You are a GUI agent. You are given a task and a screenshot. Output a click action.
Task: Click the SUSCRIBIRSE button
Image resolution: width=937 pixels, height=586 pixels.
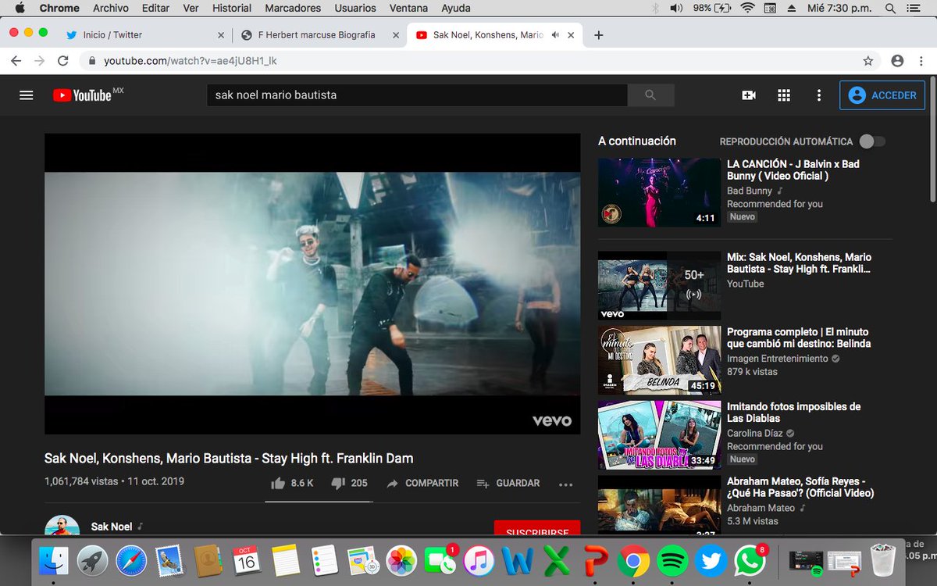tap(537, 529)
